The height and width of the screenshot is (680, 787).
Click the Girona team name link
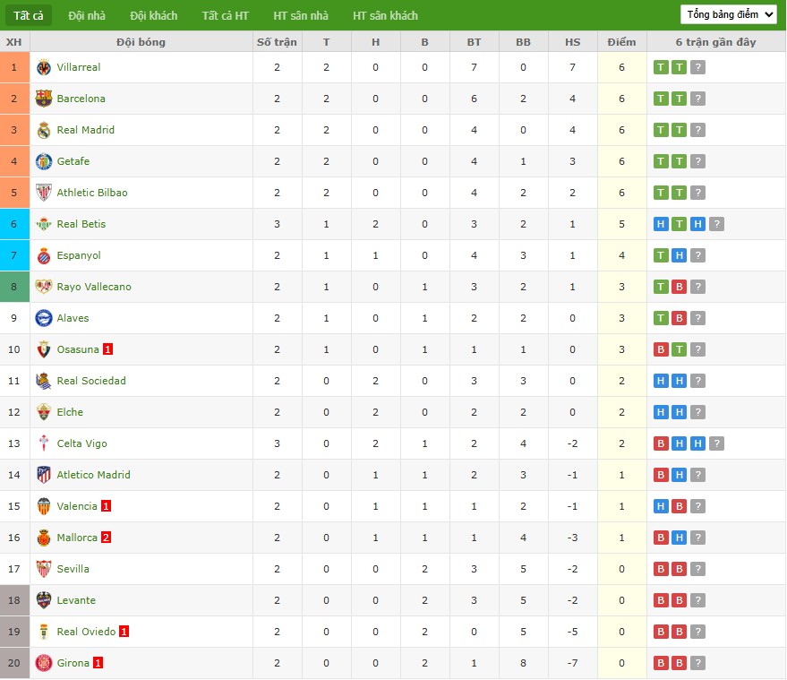click(x=73, y=663)
